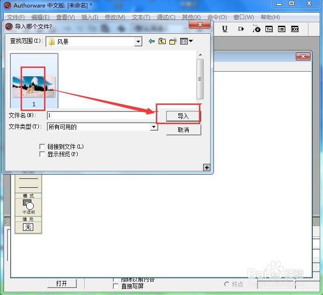Click the Import (导入) button
Screen dimensions: 323x295
[183, 116]
